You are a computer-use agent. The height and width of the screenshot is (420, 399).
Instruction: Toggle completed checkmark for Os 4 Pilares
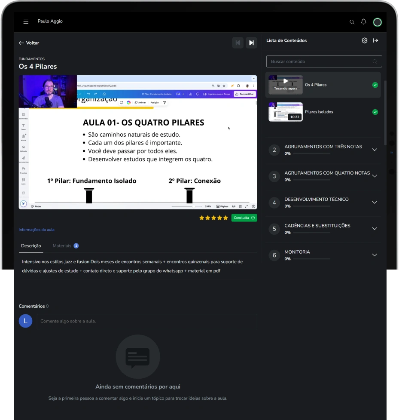[375, 85]
